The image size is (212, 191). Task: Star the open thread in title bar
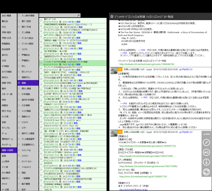click(x=112, y=16)
